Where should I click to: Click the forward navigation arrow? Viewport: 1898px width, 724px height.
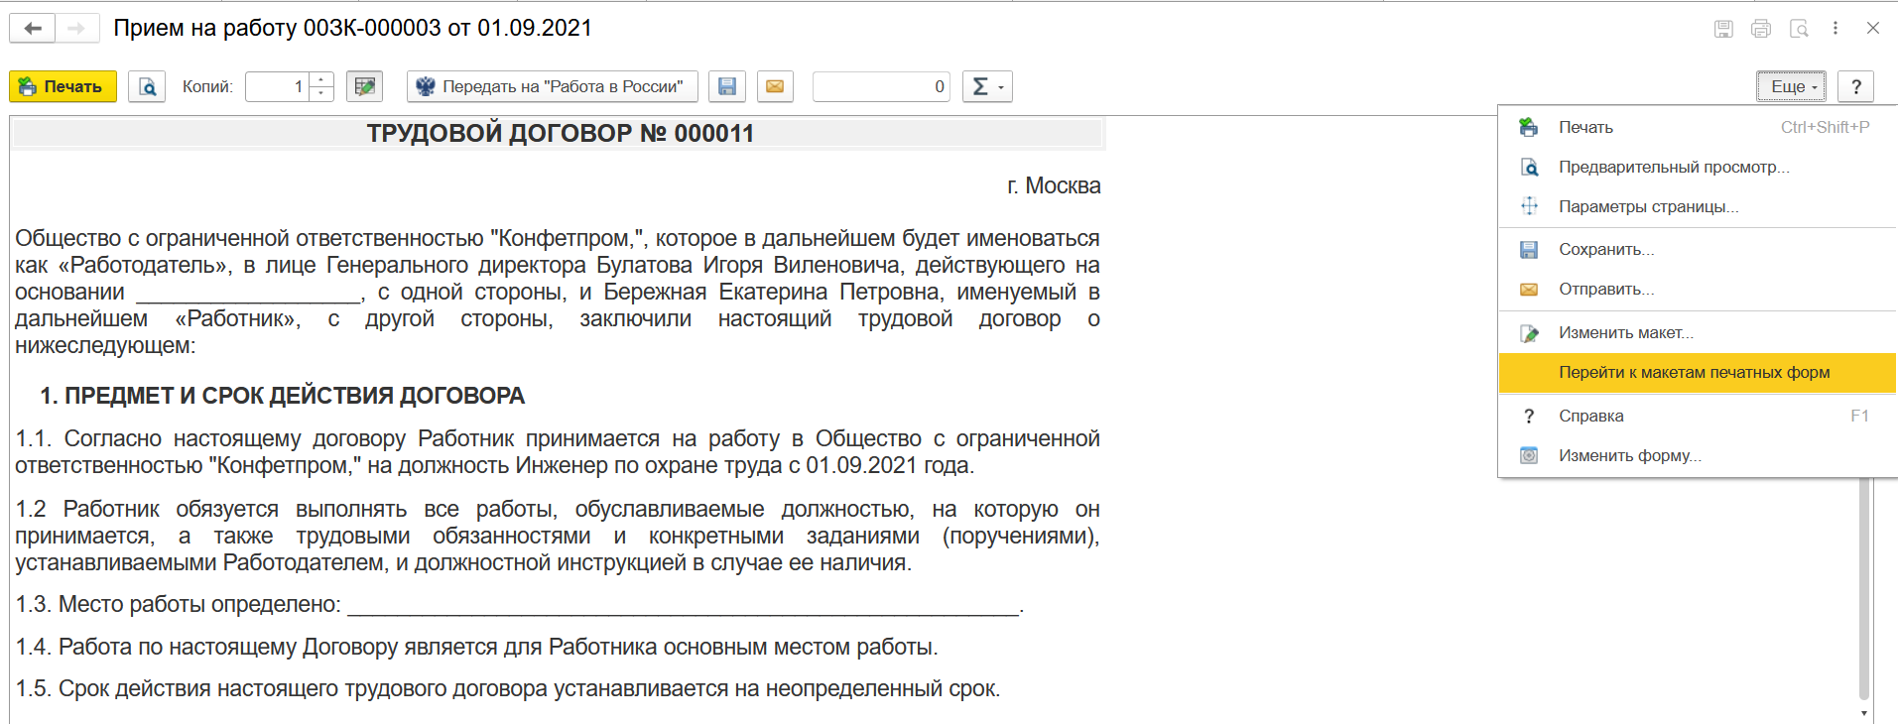pos(76,28)
